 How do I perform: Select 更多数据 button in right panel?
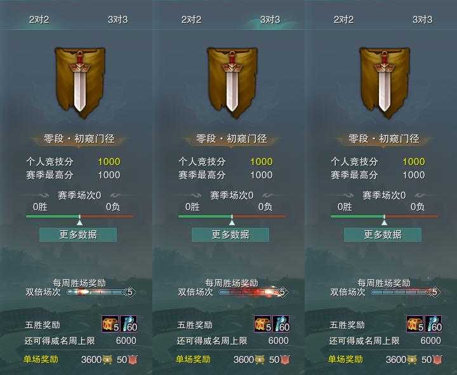pyautogui.click(x=383, y=235)
